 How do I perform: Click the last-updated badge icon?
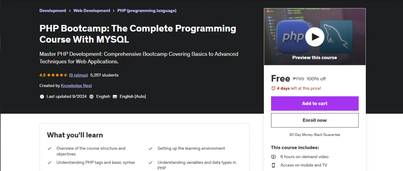[42, 97]
